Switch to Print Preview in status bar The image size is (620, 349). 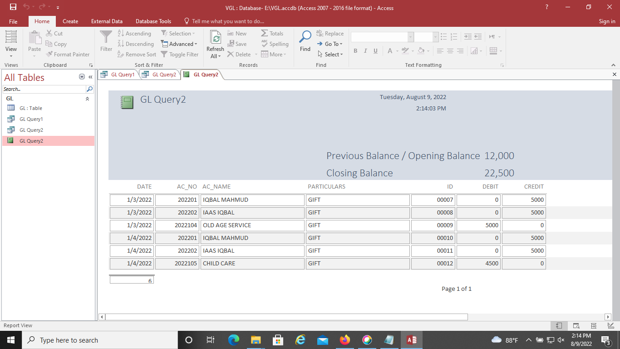click(576, 326)
